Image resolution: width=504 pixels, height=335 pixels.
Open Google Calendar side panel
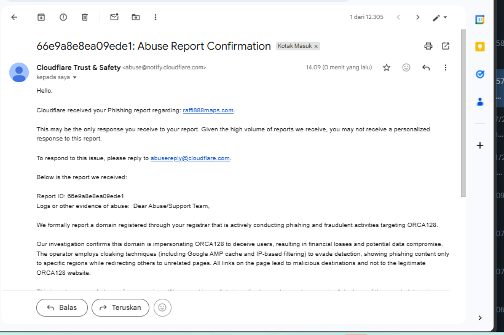pos(480,20)
